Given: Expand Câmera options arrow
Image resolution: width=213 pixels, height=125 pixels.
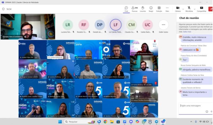Looking at the screenshot, I should (x=183, y=9).
